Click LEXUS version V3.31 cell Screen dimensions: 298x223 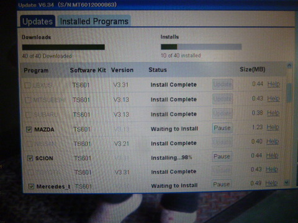point(121,85)
